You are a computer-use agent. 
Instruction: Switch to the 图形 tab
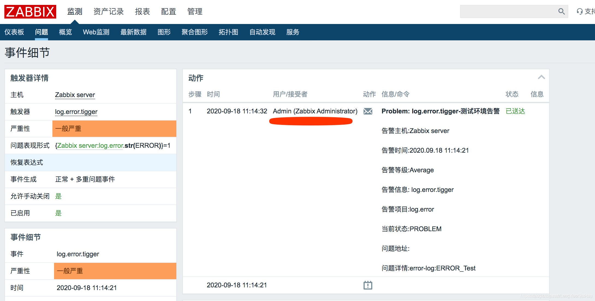164,32
